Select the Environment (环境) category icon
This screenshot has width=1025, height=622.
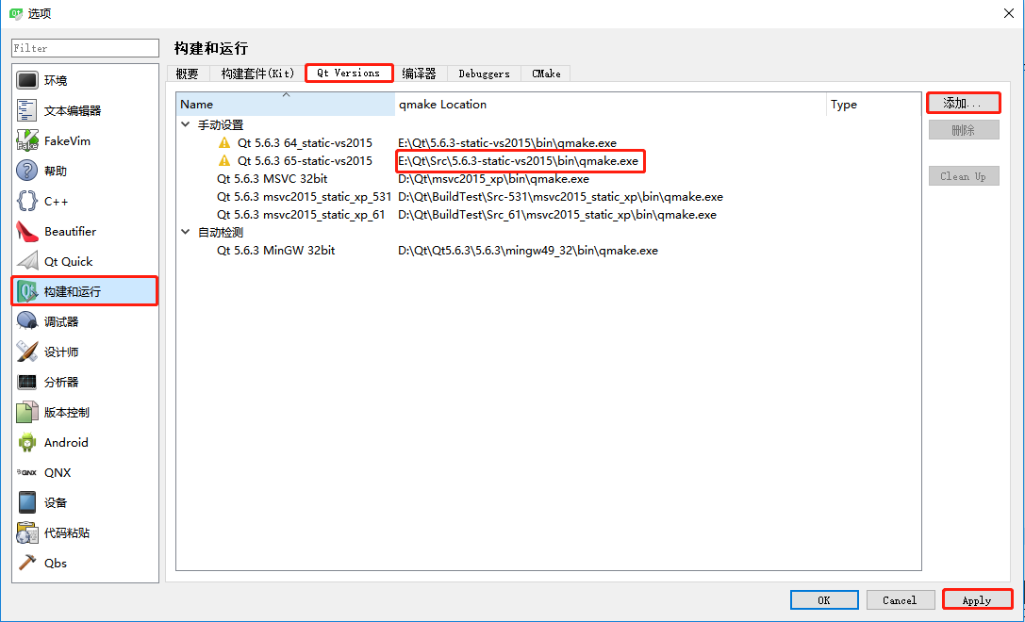click(27, 80)
